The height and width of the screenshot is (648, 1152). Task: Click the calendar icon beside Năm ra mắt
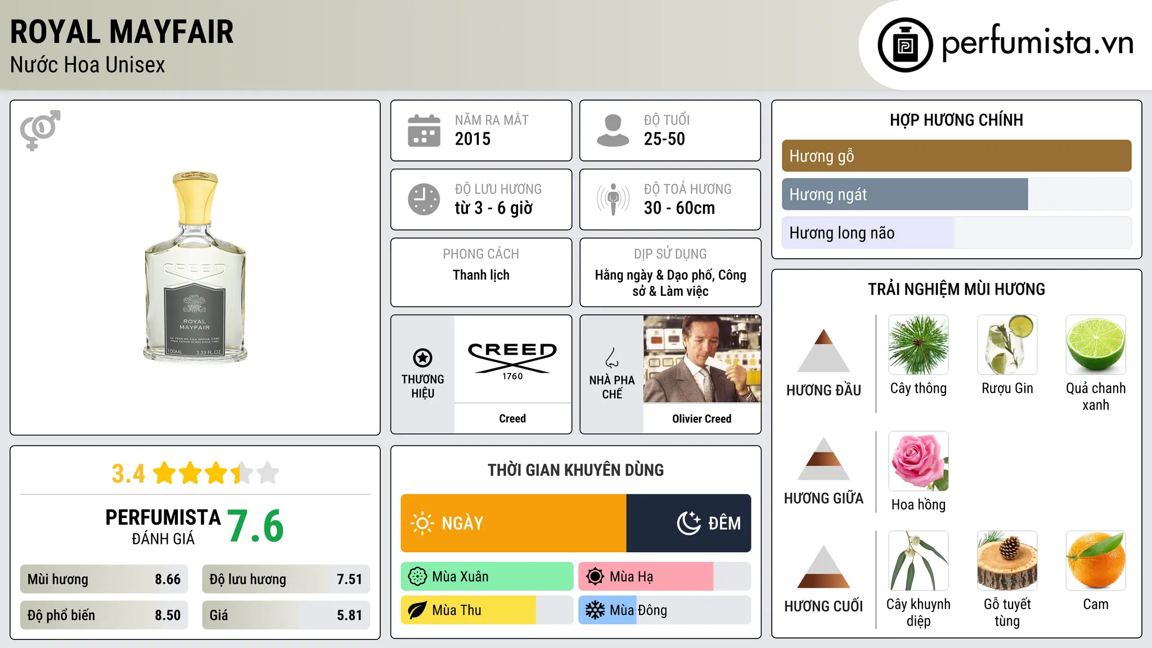tap(424, 130)
